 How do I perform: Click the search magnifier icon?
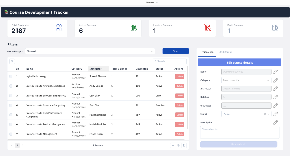155,62
